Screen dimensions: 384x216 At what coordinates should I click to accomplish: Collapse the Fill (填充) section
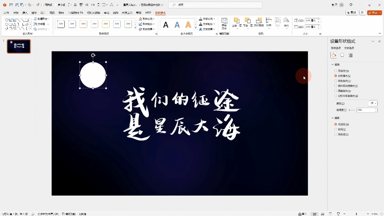(332, 64)
